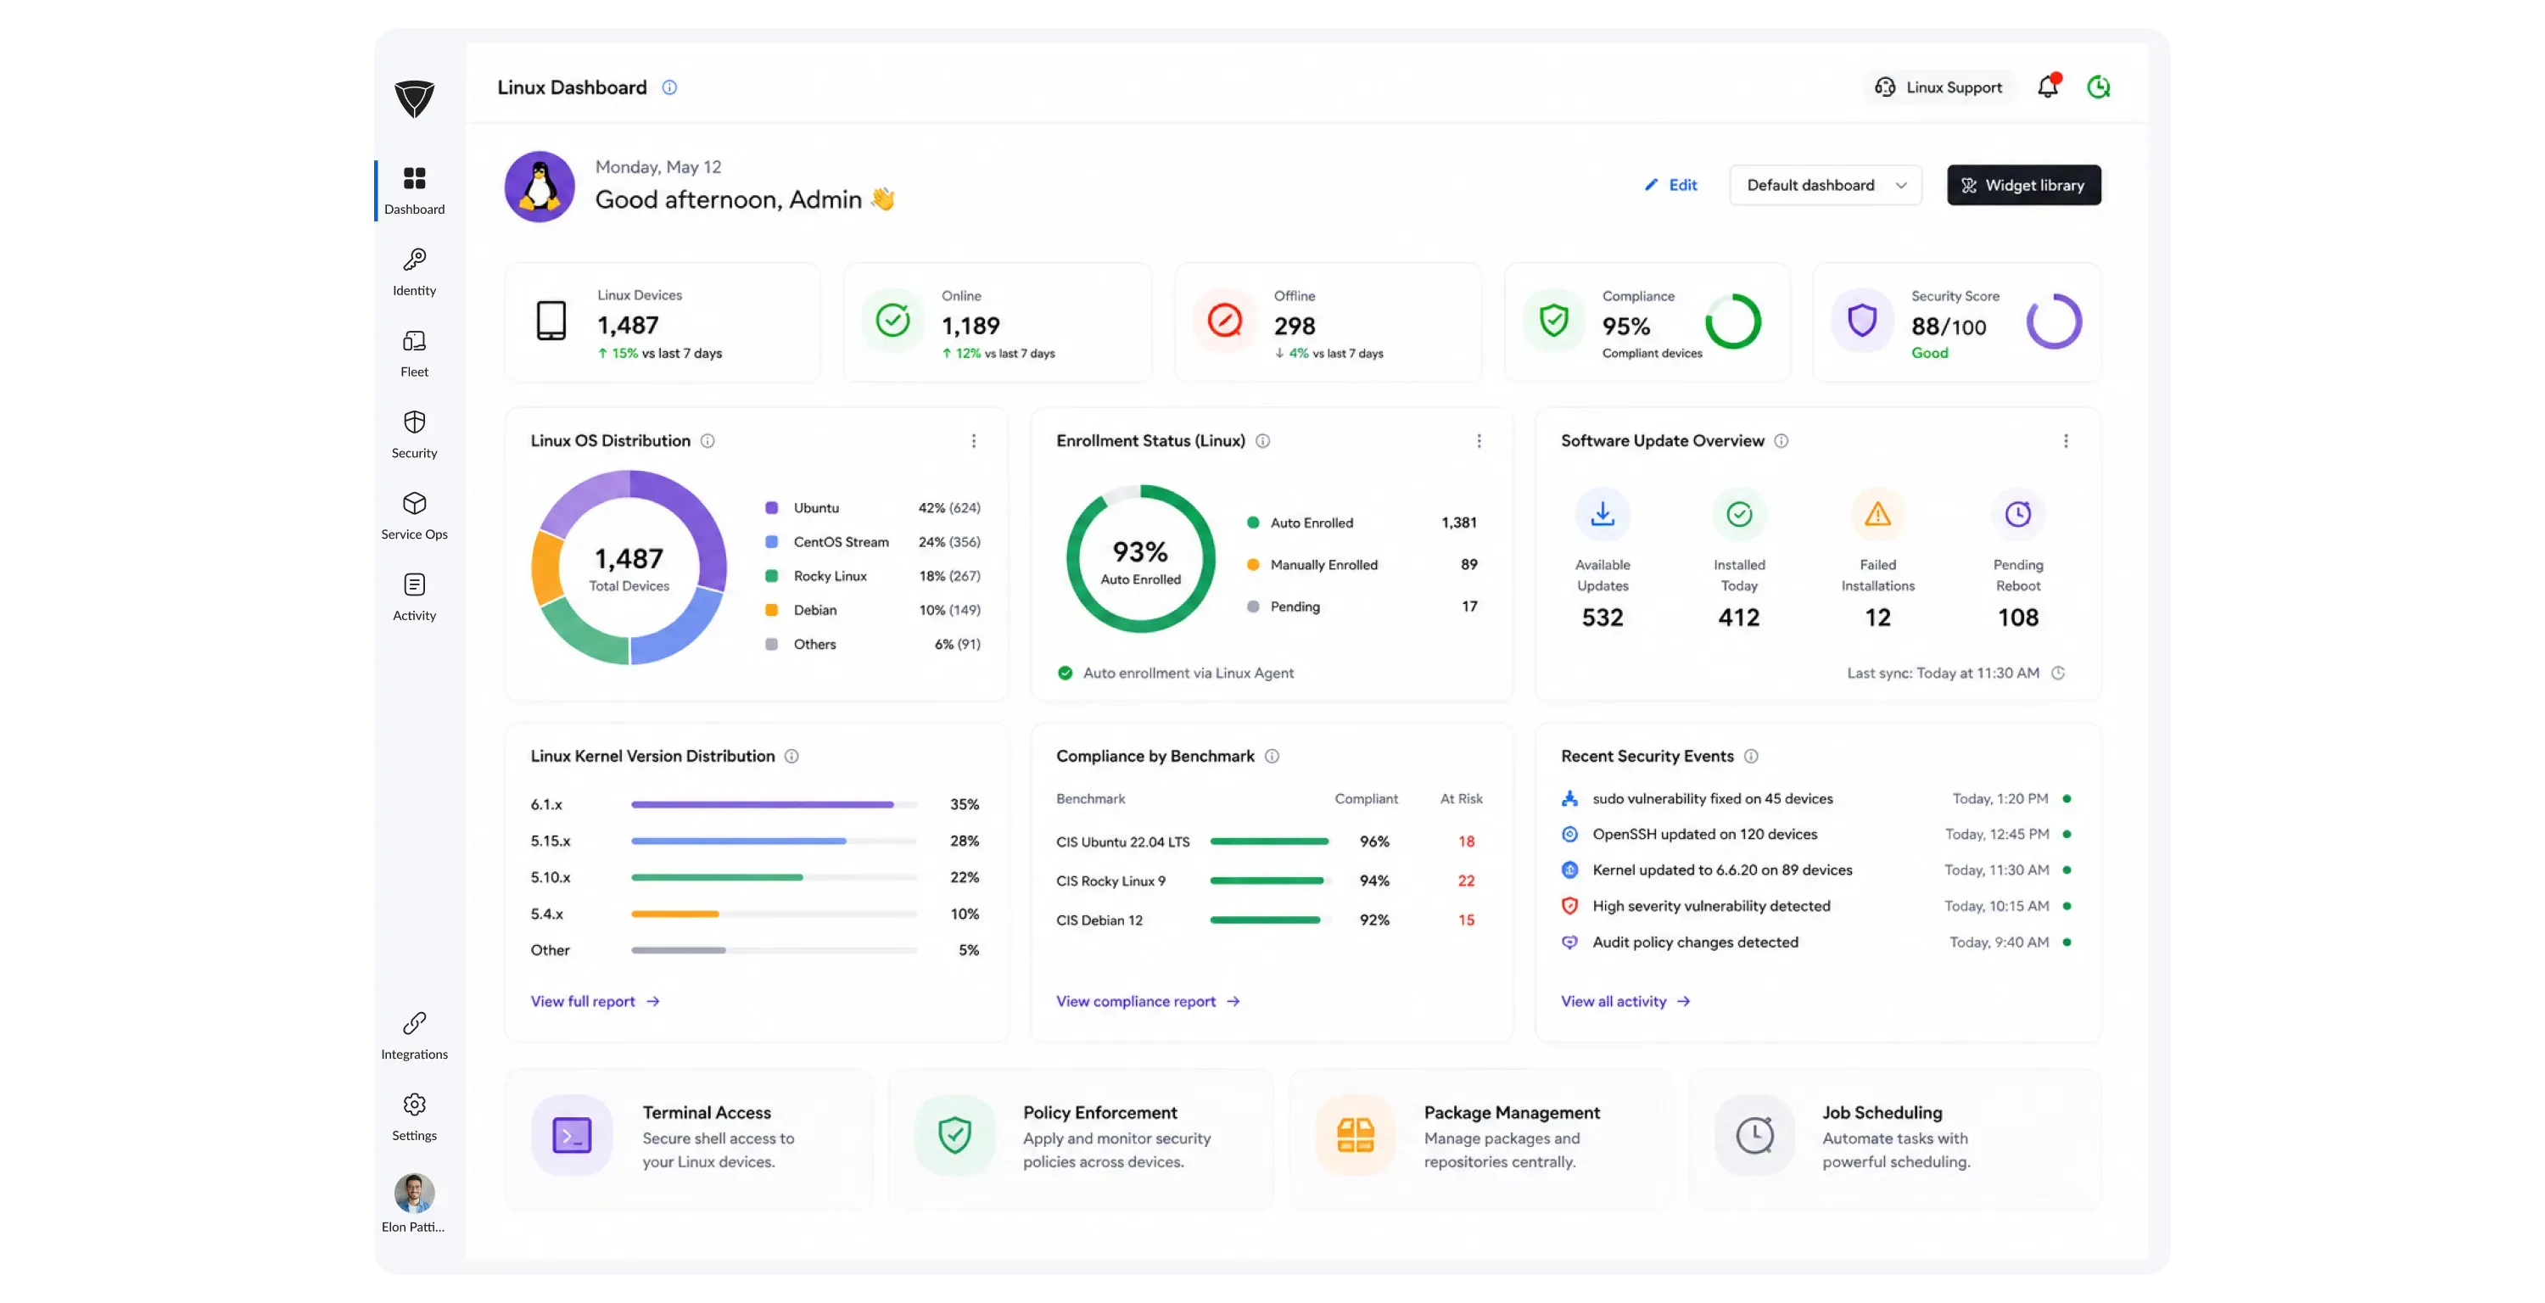Image resolution: width=2545 pixels, height=1303 pixels.
Task: Click the Security Score shield icon
Action: pos(1861,320)
